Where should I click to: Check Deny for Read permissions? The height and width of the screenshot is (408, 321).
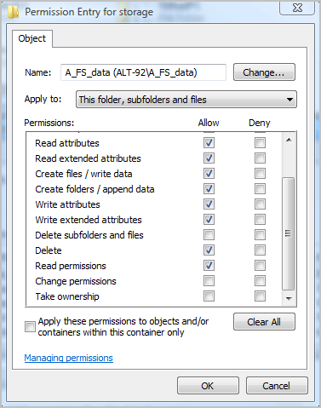[x=260, y=265]
